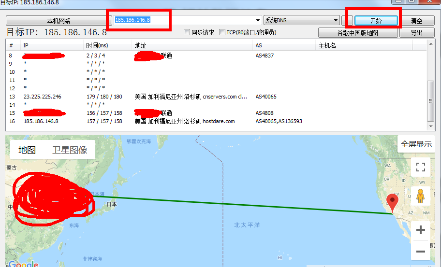441x267 pixels.
Task: Click the Google logo on map
Action: (x=23, y=264)
